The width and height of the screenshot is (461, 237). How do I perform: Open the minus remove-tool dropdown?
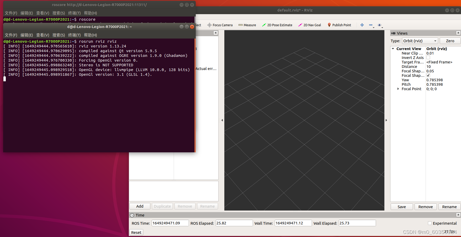pos(372,25)
